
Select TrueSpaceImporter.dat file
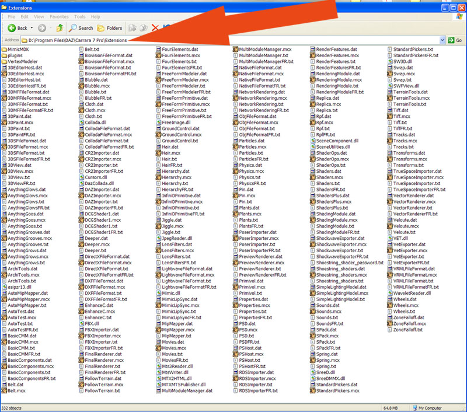click(414, 171)
